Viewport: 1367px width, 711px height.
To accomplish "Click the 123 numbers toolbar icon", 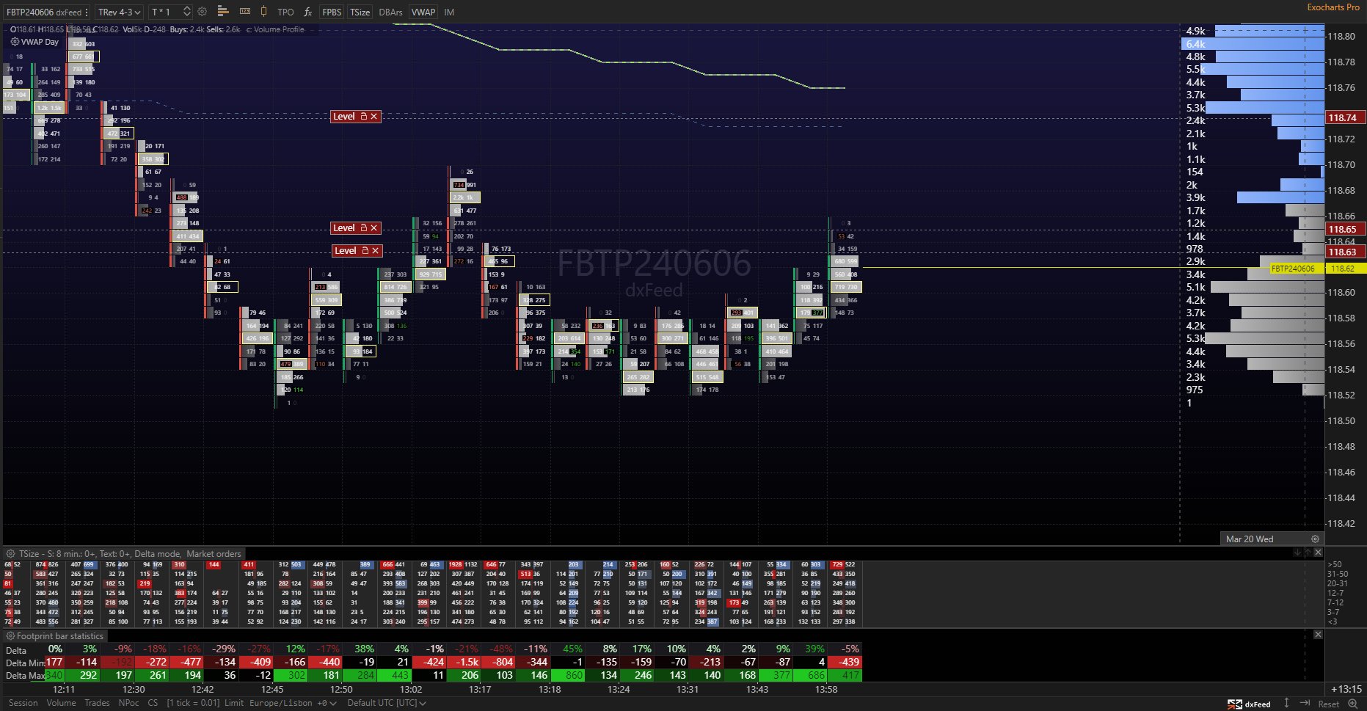I will [x=245, y=12].
